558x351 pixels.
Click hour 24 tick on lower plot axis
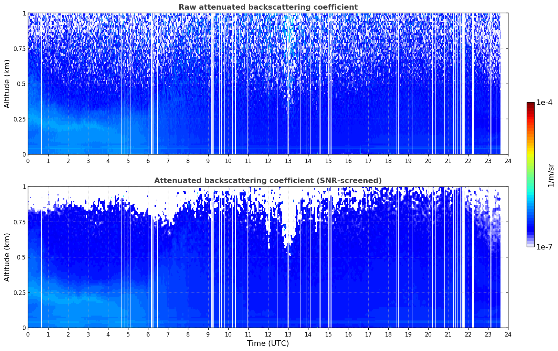[x=508, y=334]
